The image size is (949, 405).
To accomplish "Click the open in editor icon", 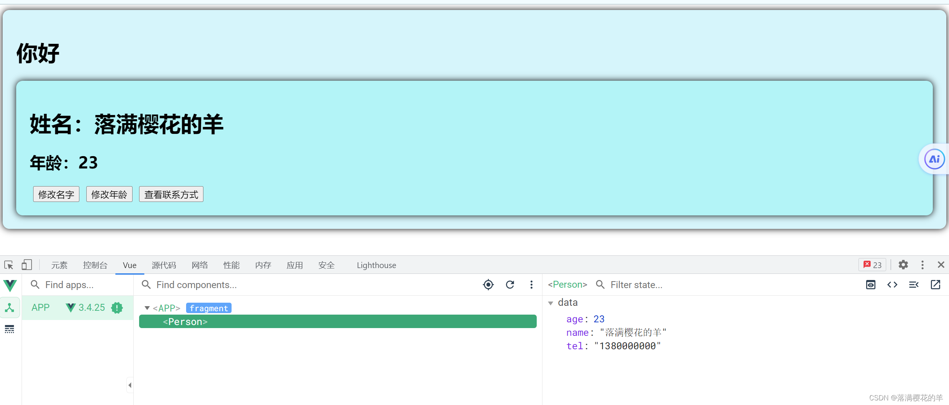I will pyautogui.click(x=936, y=285).
